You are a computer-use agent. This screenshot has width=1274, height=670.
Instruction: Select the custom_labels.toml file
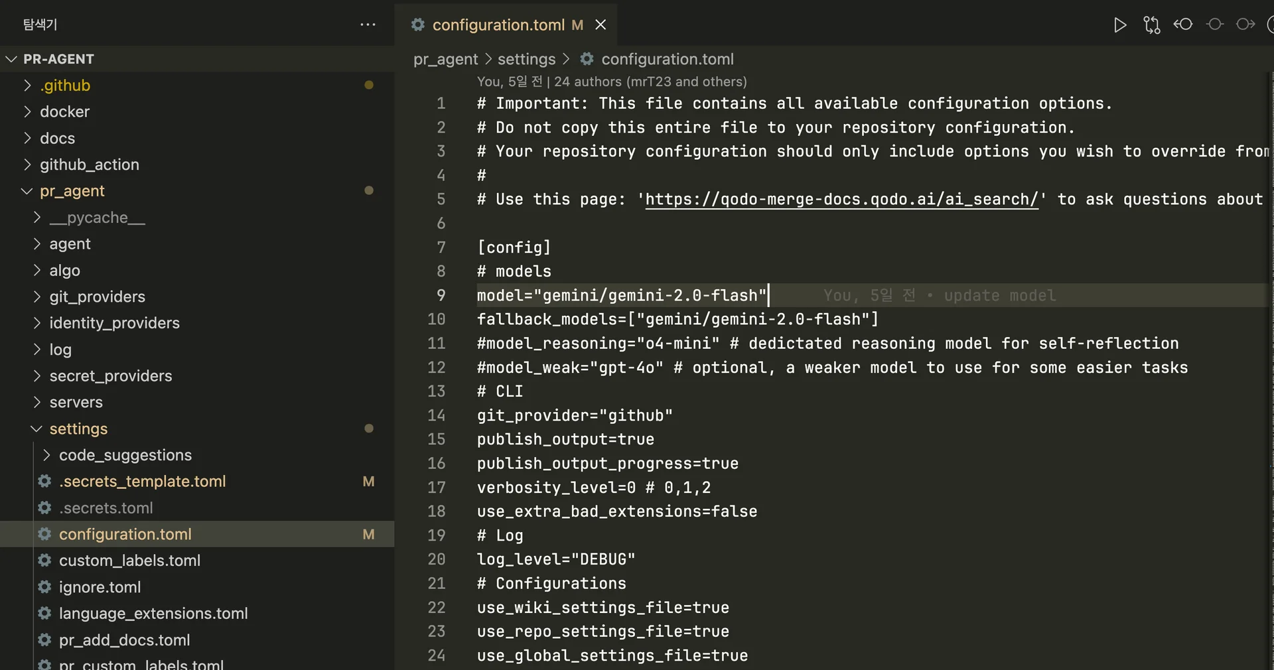click(130, 561)
